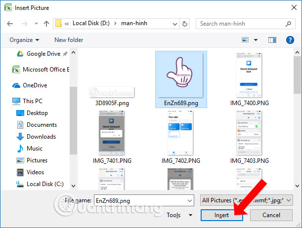Open the All Pictures file type dropdown
302x228 pixels.
[x=247, y=200]
